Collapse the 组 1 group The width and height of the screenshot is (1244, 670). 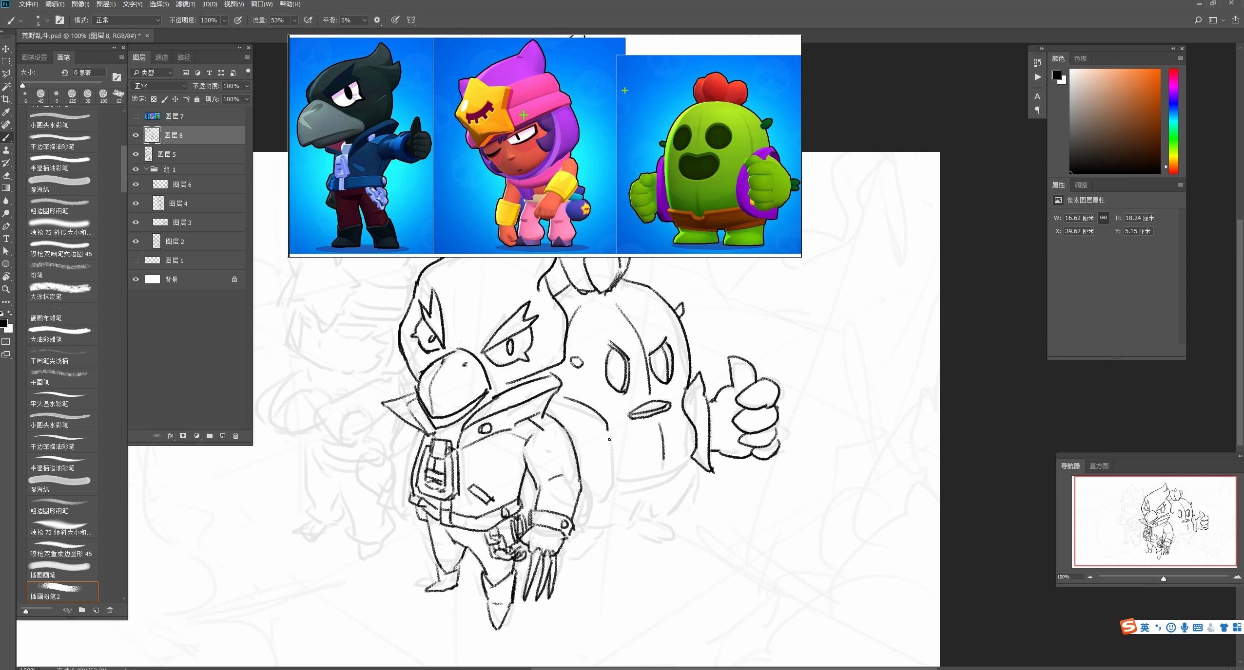146,169
